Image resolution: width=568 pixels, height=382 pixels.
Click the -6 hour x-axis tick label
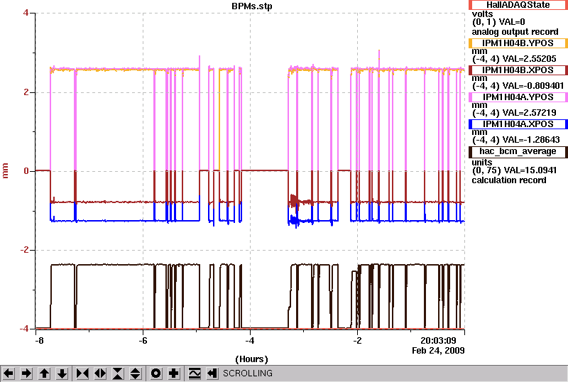143,341
